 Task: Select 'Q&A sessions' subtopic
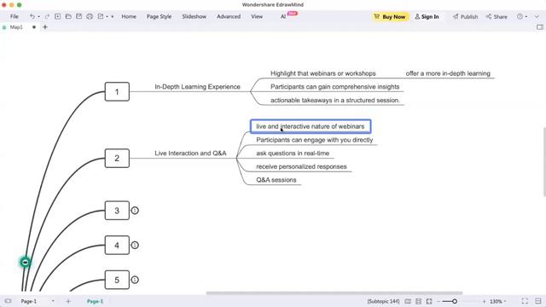pos(276,180)
